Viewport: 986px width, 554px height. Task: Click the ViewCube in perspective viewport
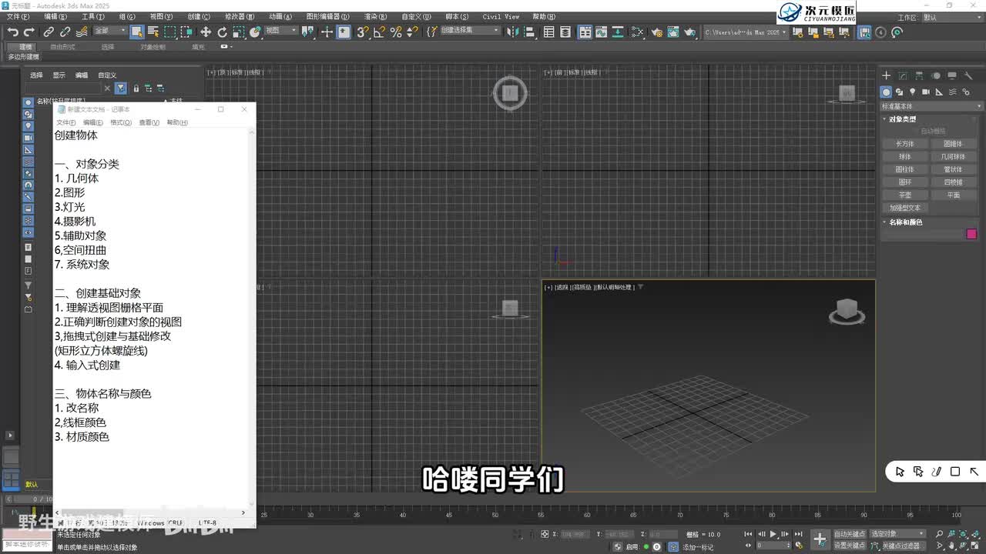847,311
